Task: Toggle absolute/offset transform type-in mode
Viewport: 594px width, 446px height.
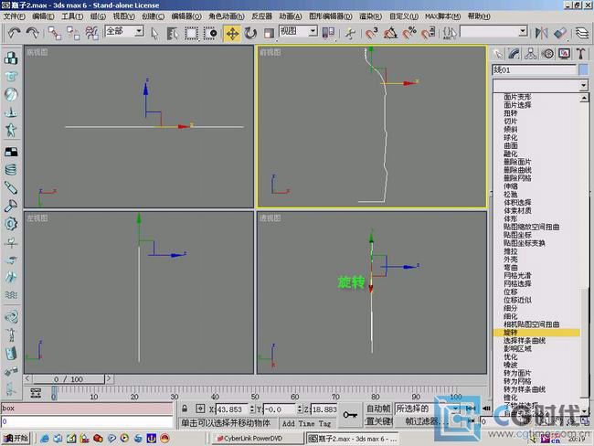Action: [x=200, y=409]
